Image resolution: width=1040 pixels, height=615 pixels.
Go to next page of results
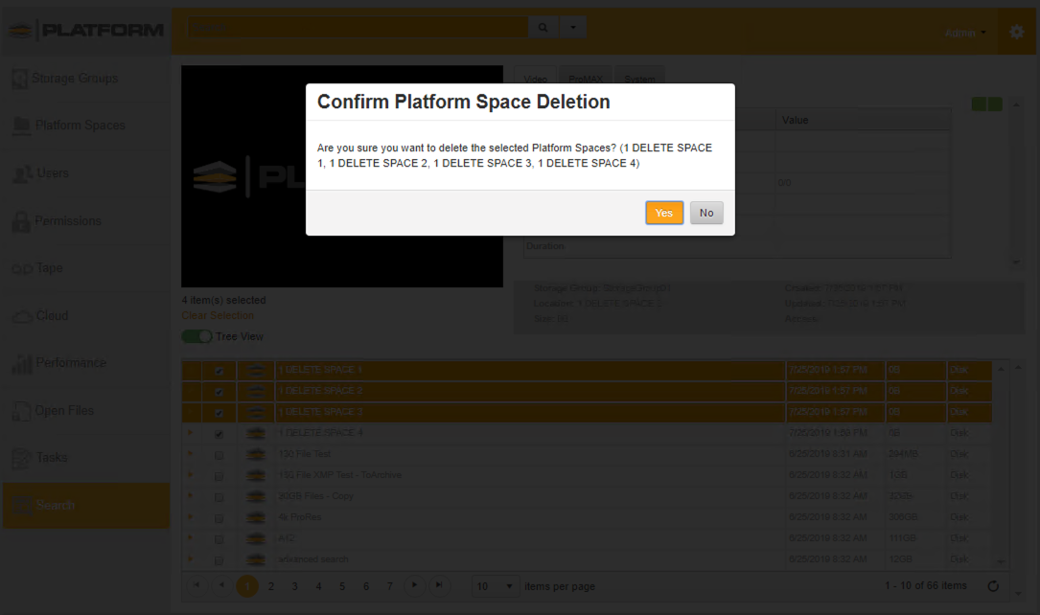pyautogui.click(x=414, y=585)
